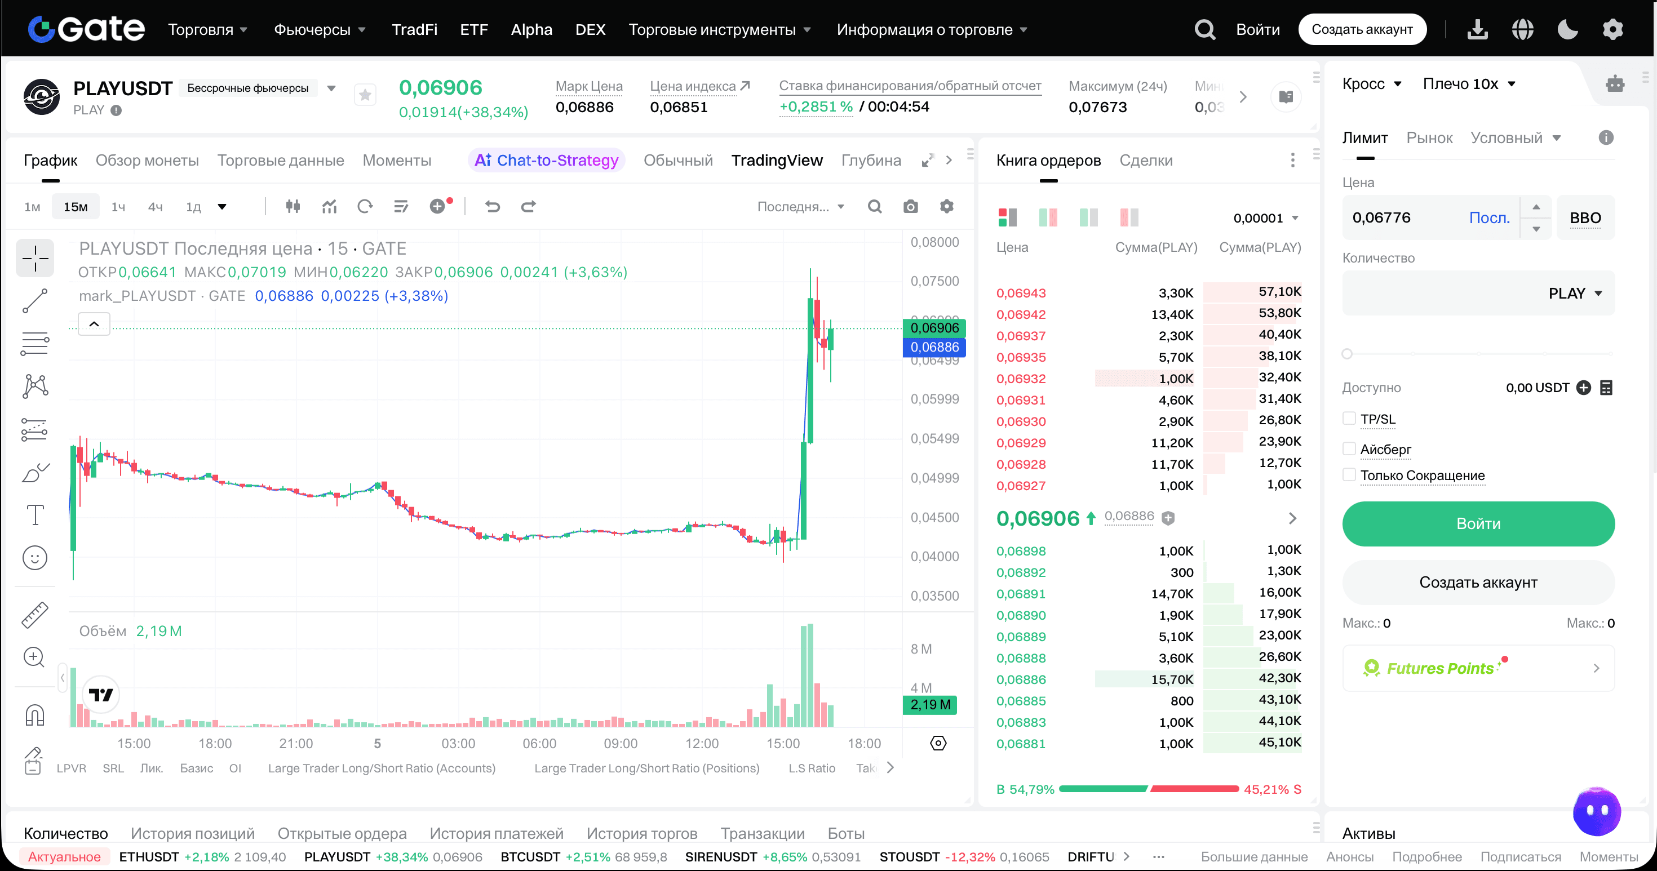Image resolution: width=1657 pixels, height=871 pixels.
Task: Click Создать аккаунт in header
Action: point(1362,29)
